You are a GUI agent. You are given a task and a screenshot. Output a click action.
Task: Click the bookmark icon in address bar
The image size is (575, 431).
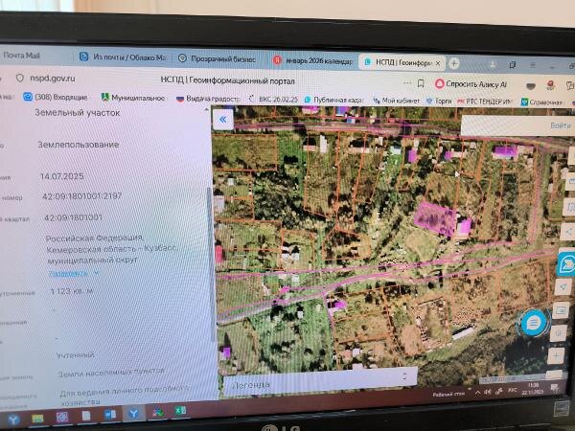pos(421,83)
